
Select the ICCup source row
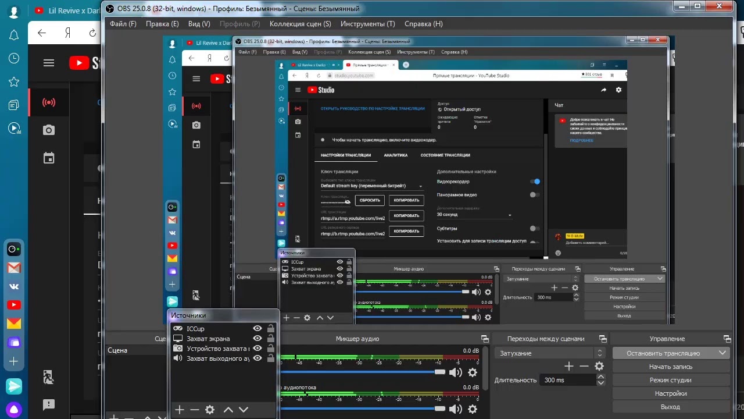[223, 329]
